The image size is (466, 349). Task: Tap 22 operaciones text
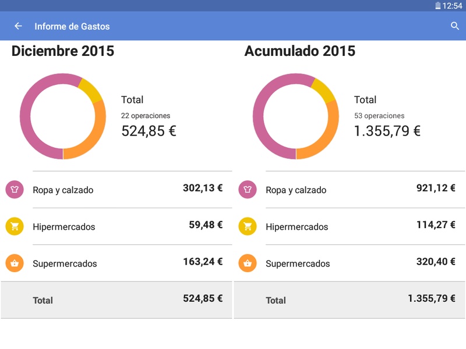pyautogui.click(x=146, y=115)
